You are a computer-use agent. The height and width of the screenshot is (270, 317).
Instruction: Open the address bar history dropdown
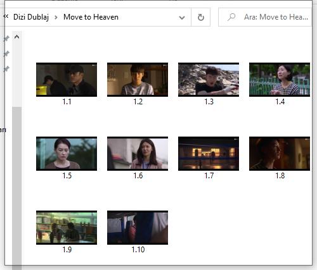click(x=182, y=18)
